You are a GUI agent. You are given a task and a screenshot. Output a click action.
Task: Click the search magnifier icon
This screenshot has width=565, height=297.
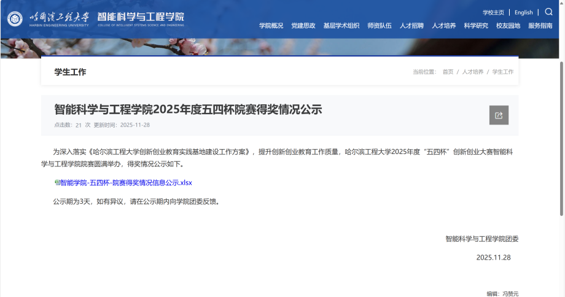coord(548,12)
